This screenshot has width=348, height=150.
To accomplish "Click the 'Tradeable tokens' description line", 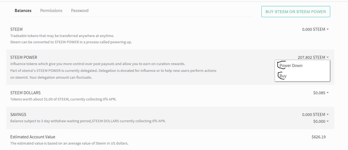I will tap(62, 36).
